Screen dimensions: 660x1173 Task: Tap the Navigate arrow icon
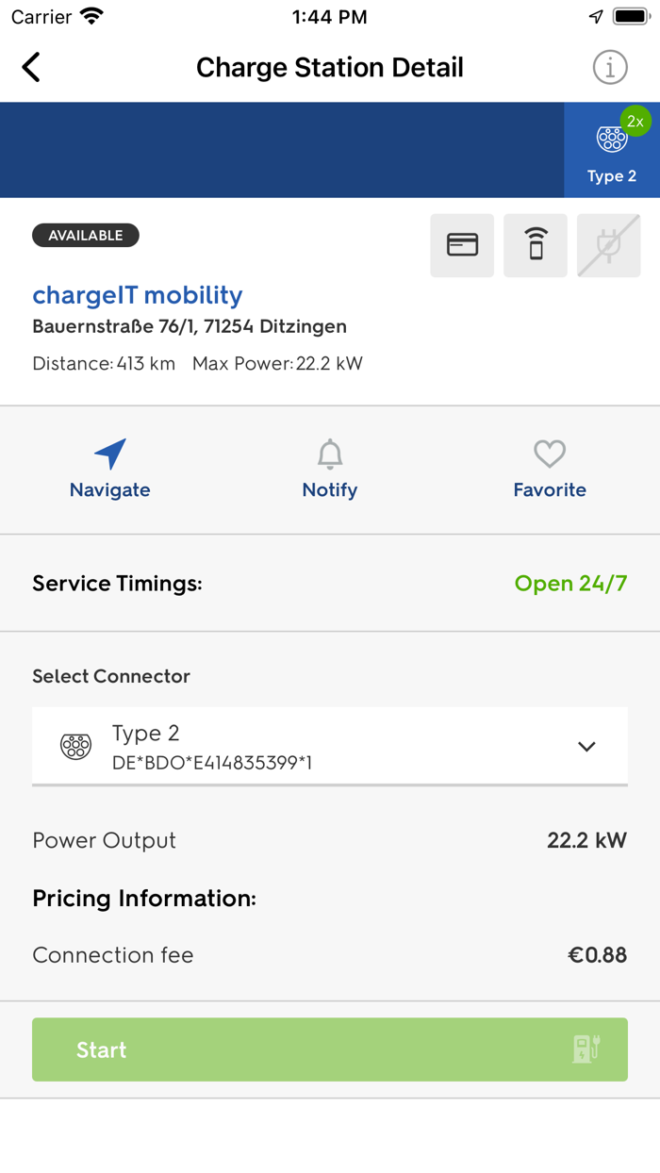click(x=109, y=455)
